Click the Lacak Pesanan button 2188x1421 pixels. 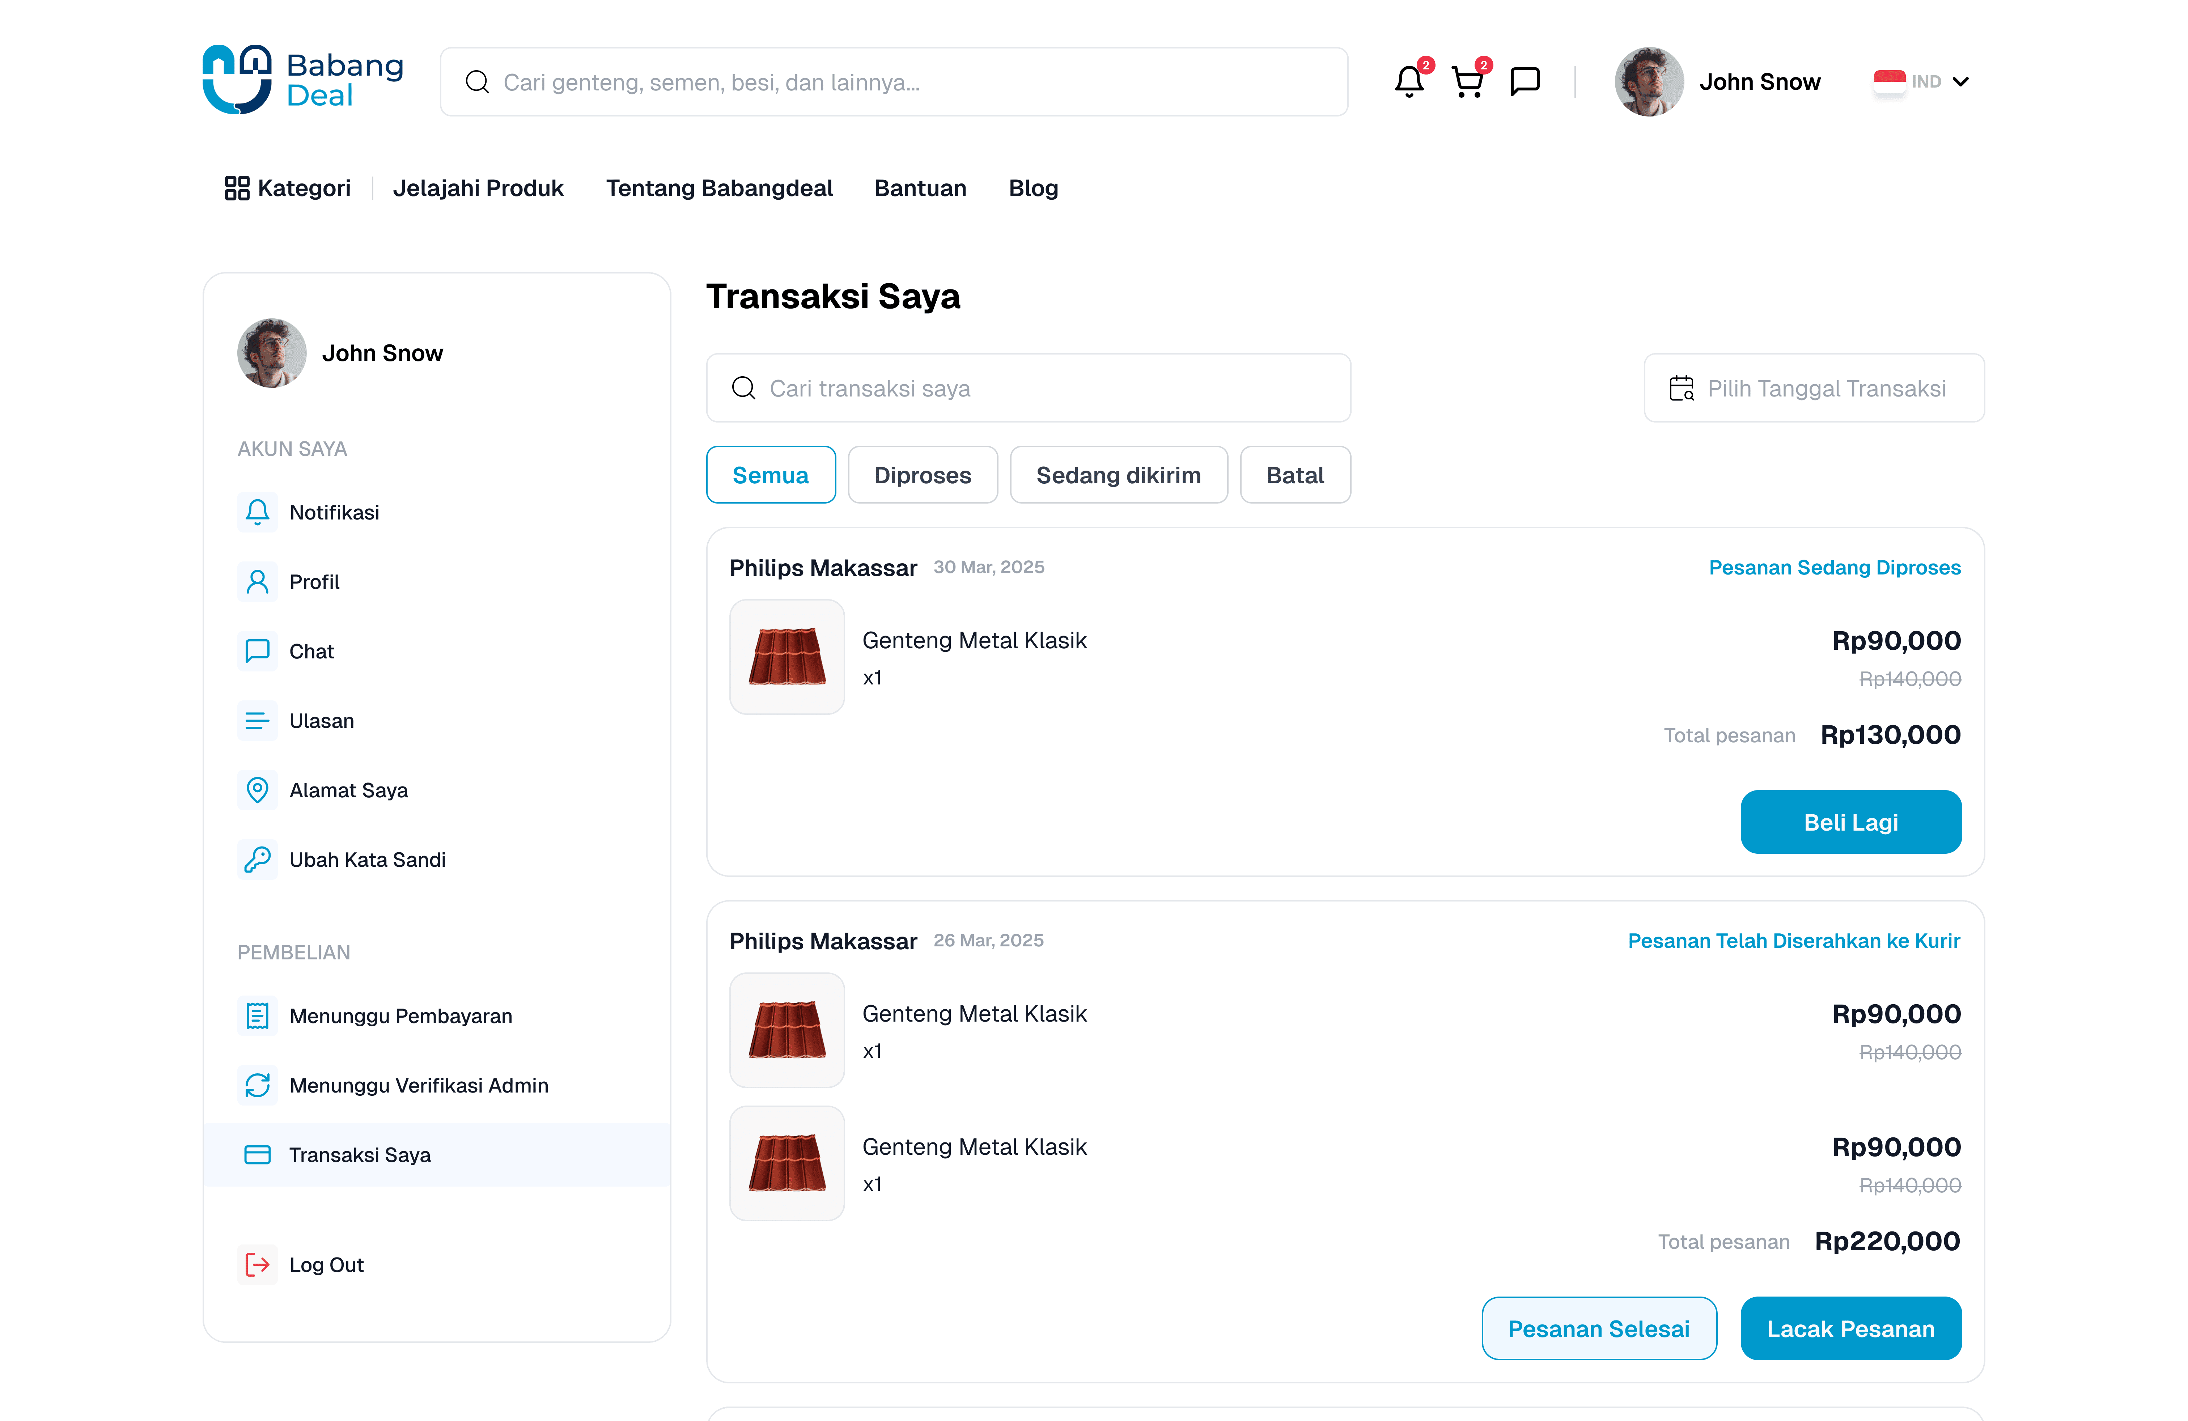pyautogui.click(x=1850, y=1329)
